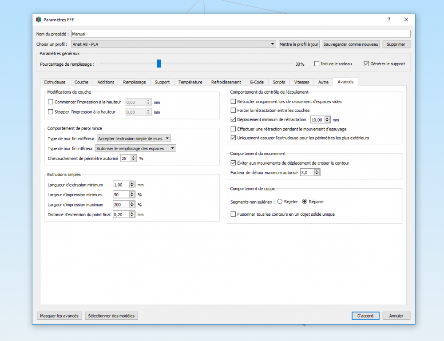Check Forcer la rétractation entre les couches
The height and width of the screenshot is (341, 444).
point(233,110)
